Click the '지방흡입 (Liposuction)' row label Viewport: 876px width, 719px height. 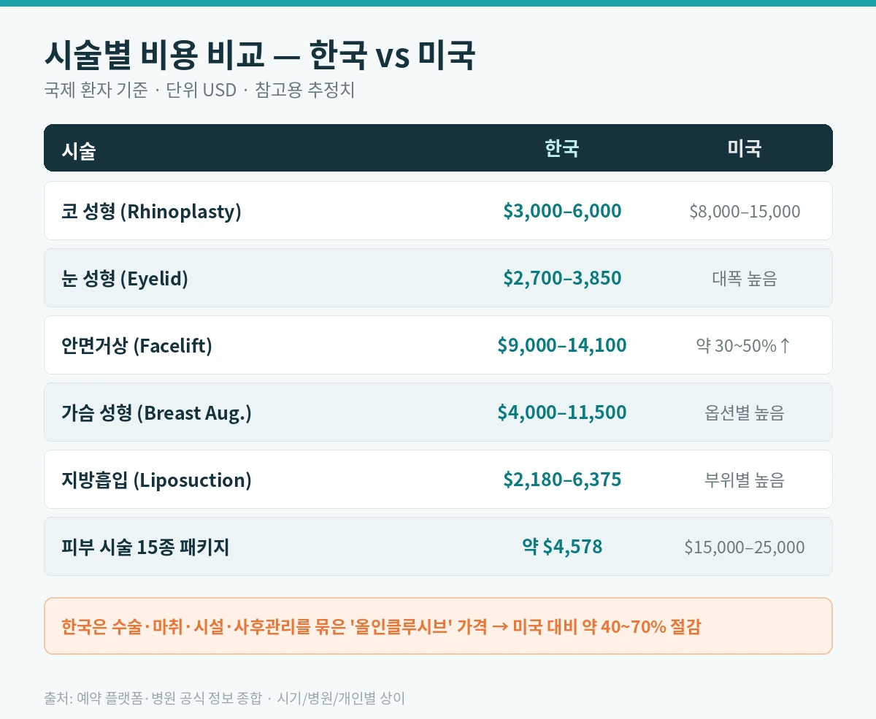click(157, 480)
